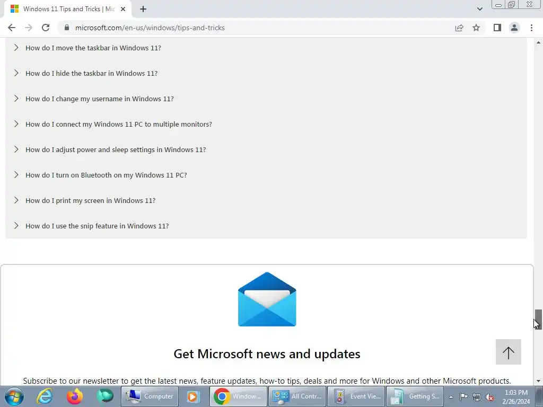Share this page with the share icon

[459, 28]
